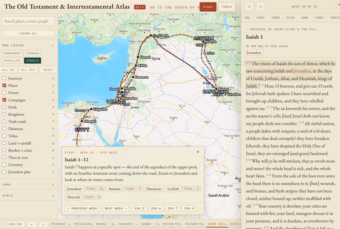The height and width of the screenshot is (229, 340).
Task: Uncheck the Campaigns layer
Action: (4, 100)
